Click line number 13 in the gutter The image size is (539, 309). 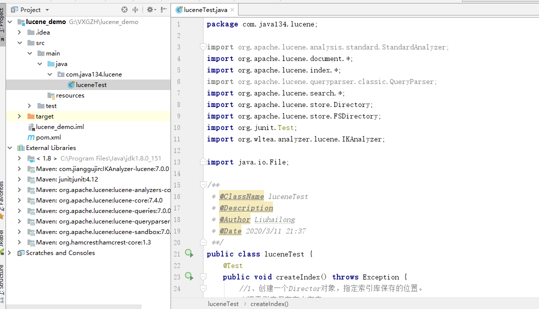click(177, 162)
